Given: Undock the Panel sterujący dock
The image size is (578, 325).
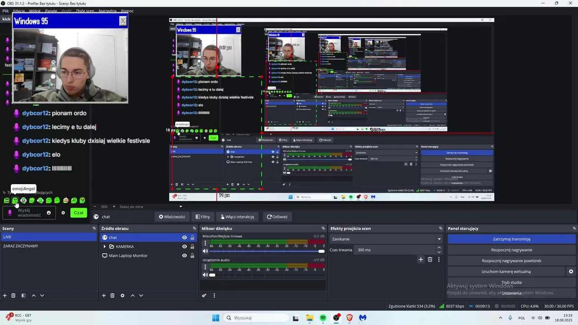Looking at the screenshot, I should click(x=574, y=228).
